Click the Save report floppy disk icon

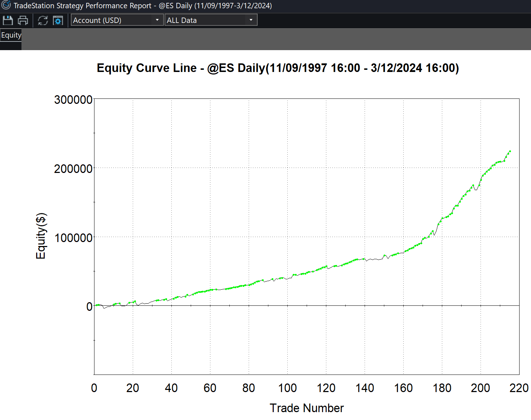(8, 20)
